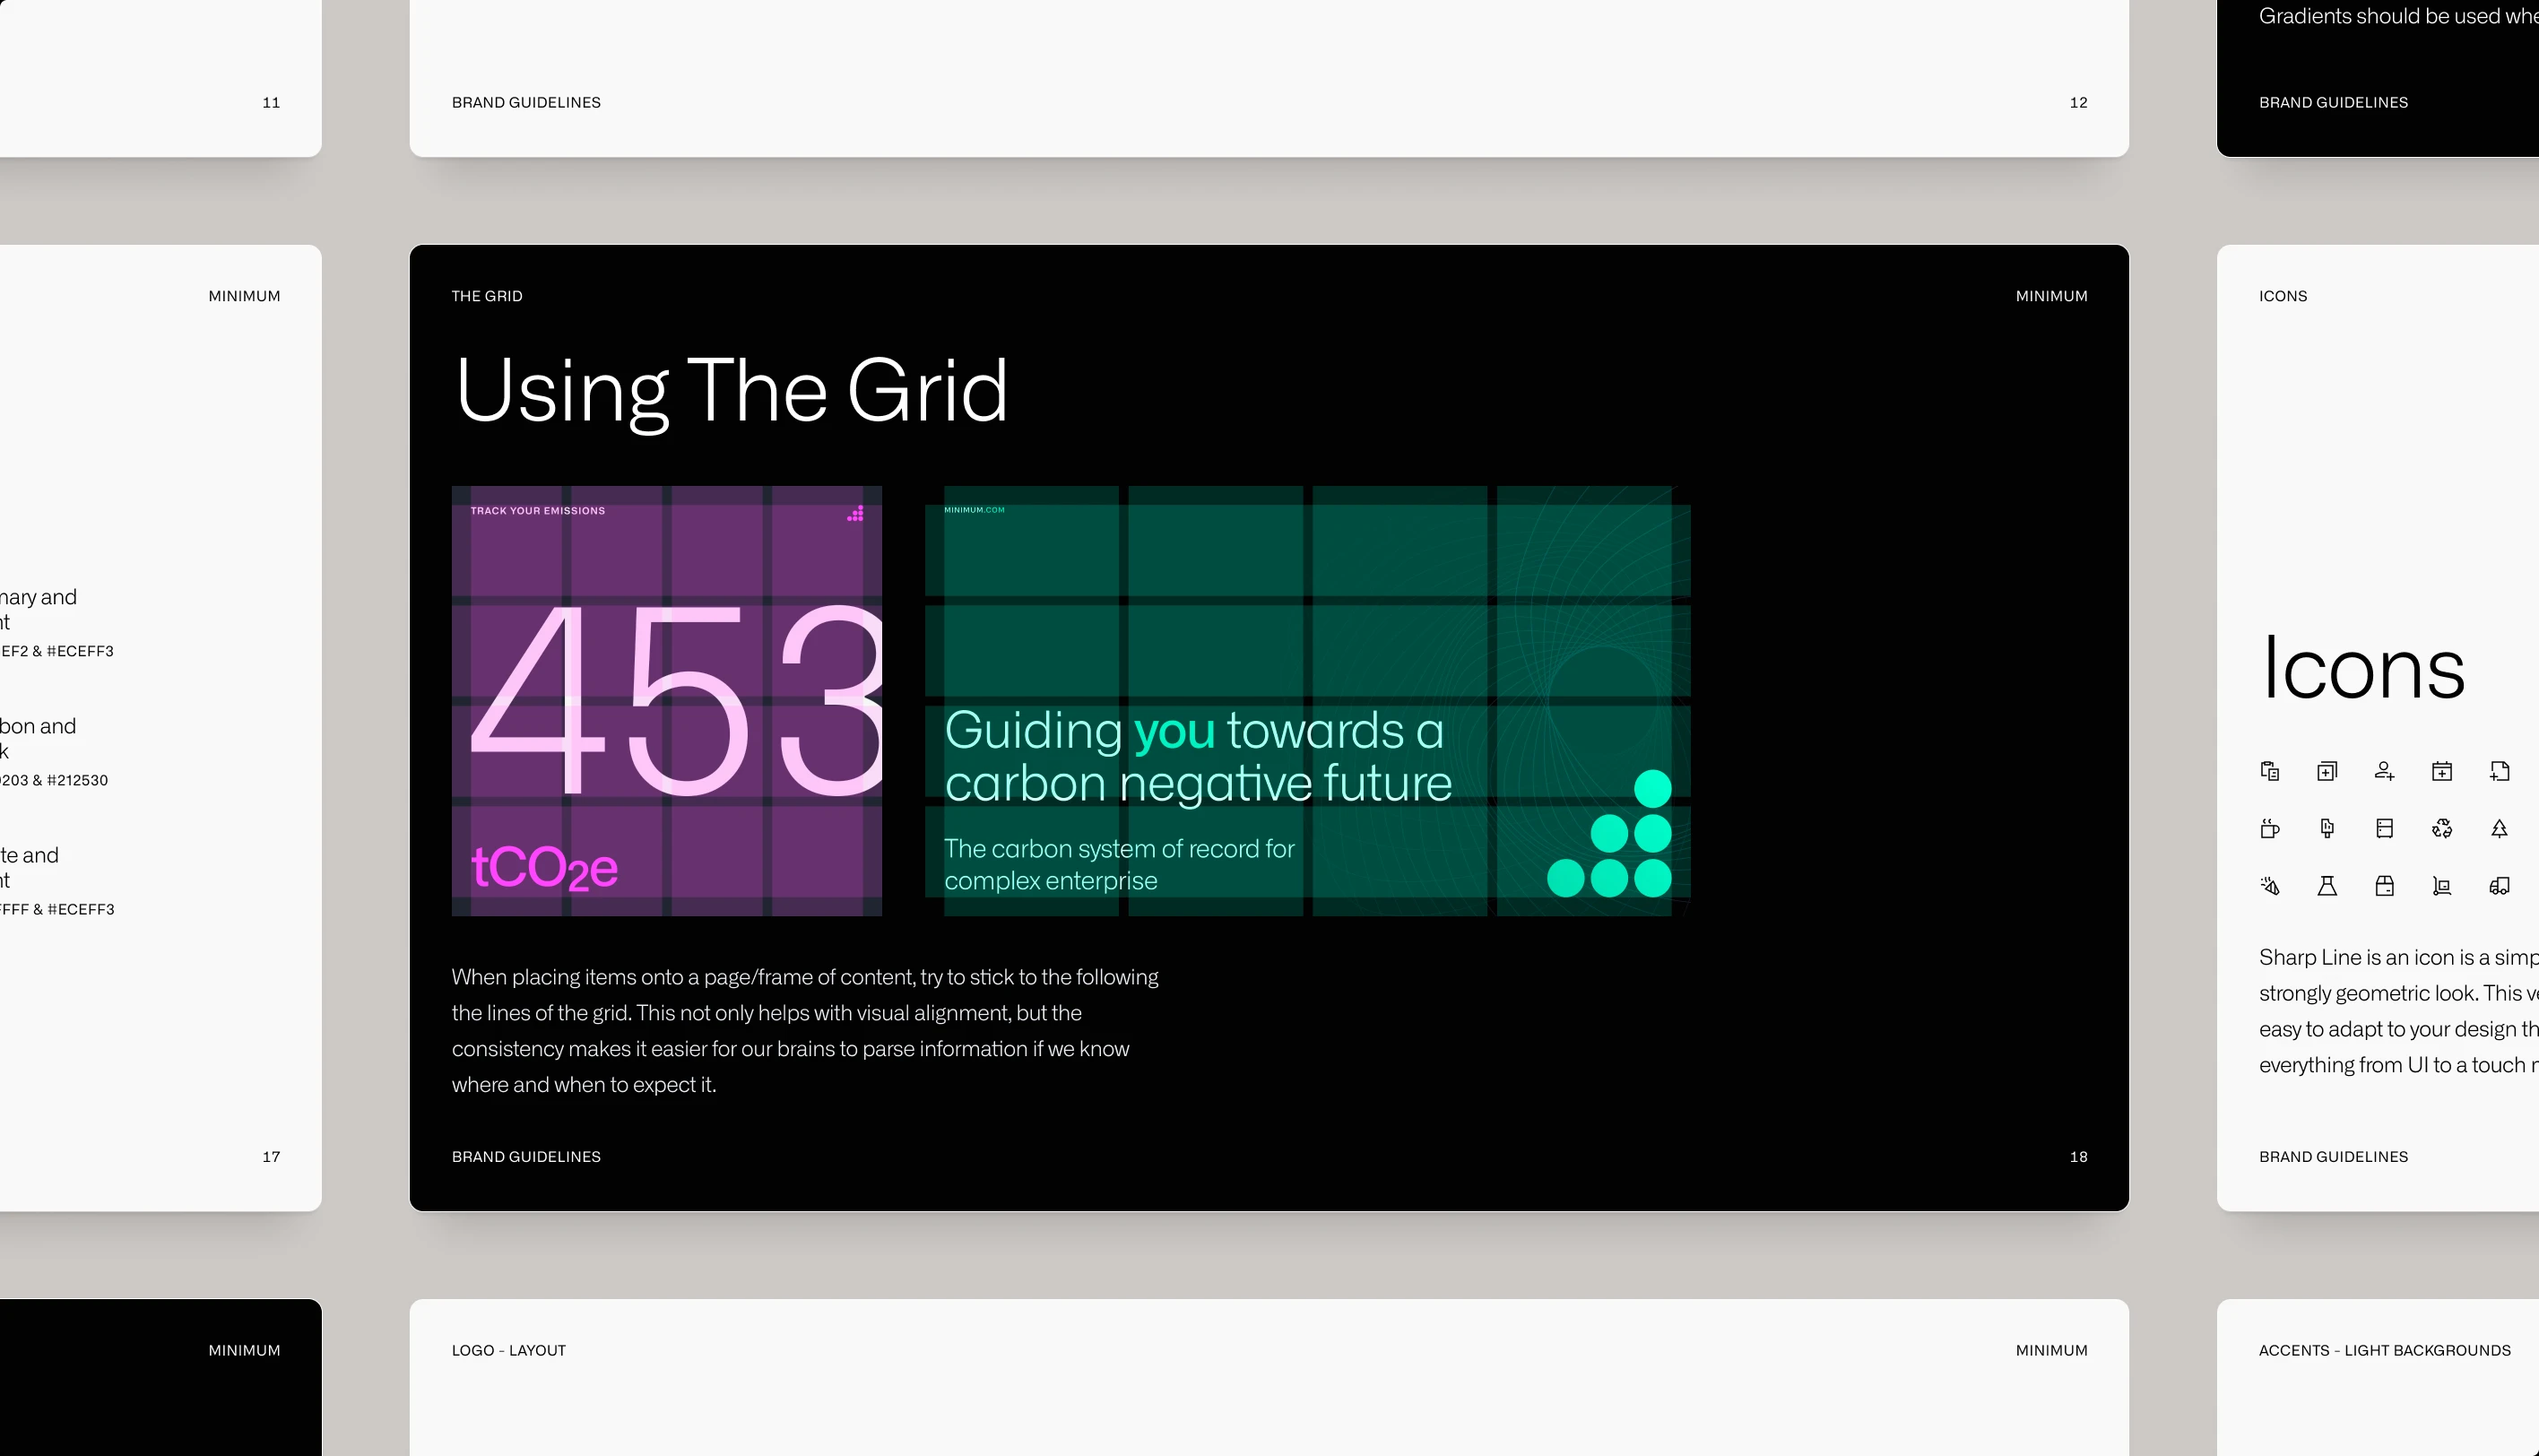Click the laboratory flask icon

(2327, 886)
